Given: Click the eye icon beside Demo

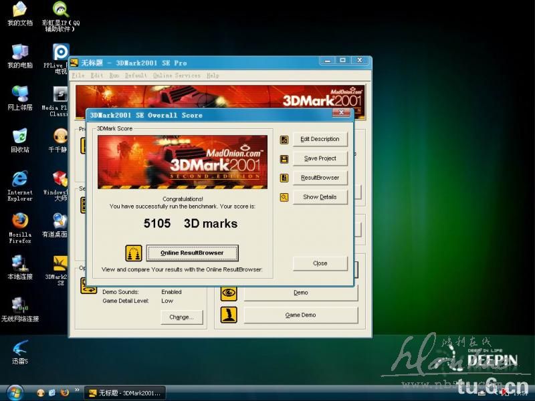Looking at the screenshot, I should tap(229, 293).
